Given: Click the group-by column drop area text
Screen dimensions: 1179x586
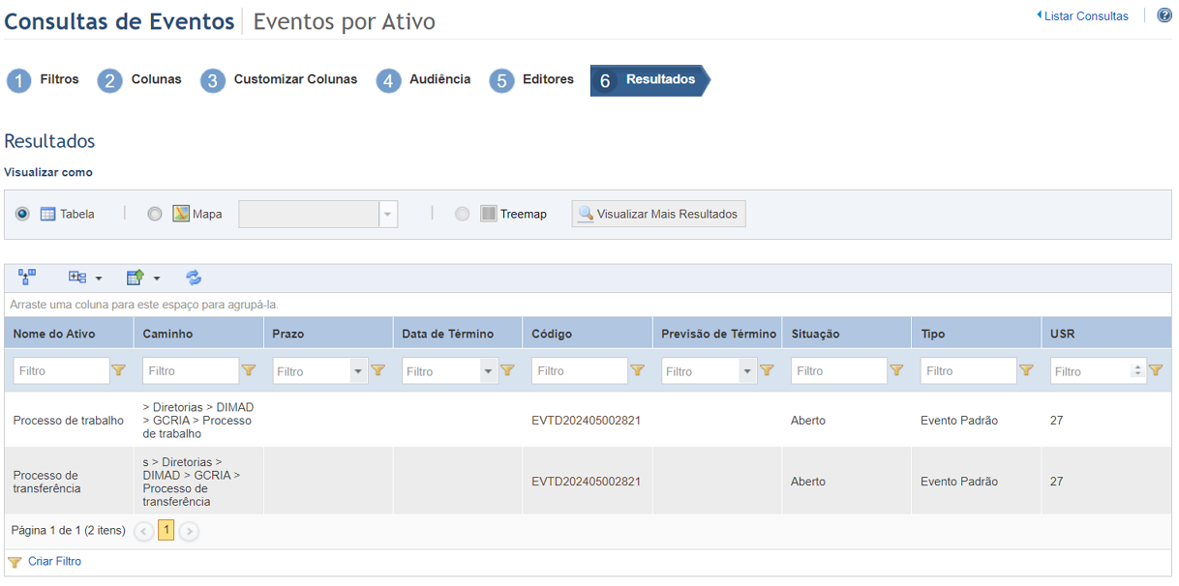Looking at the screenshot, I should tap(144, 305).
